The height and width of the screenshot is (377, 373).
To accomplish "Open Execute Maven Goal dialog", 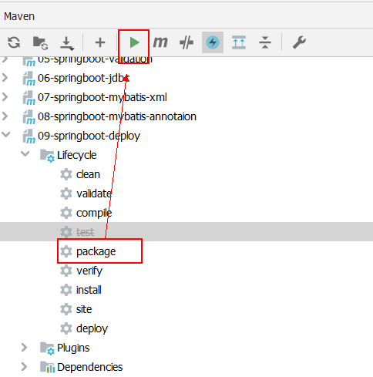I will pos(160,42).
